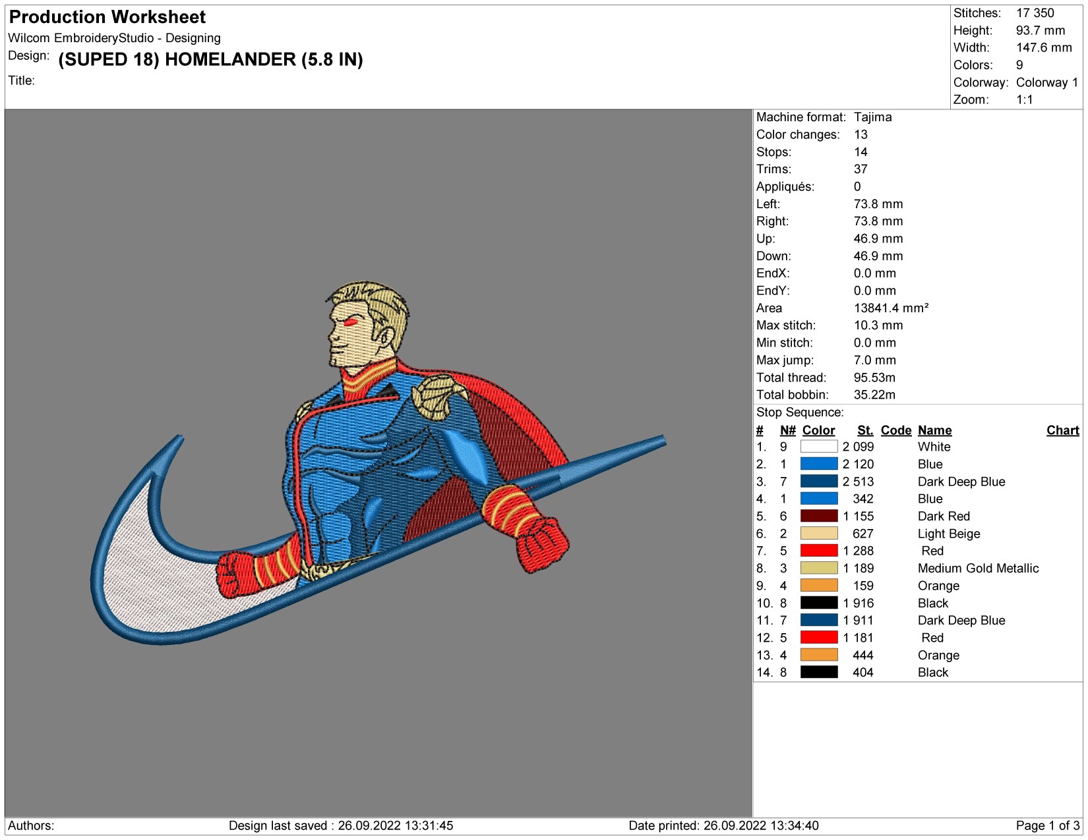This screenshot has height=840, width=1088.
Task: Click the Black swatch in stop row 10
Action: coord(819,603)
